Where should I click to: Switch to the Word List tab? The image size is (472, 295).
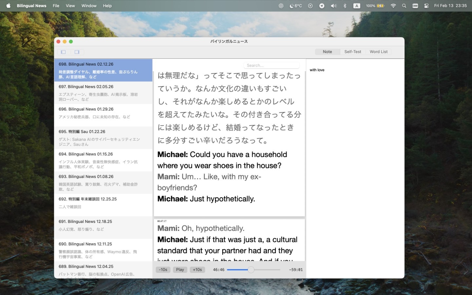379,52
